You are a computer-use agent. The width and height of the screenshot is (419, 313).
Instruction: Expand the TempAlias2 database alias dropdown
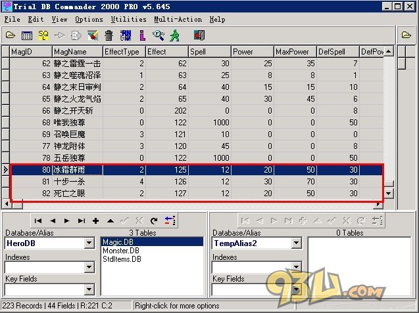296,243
